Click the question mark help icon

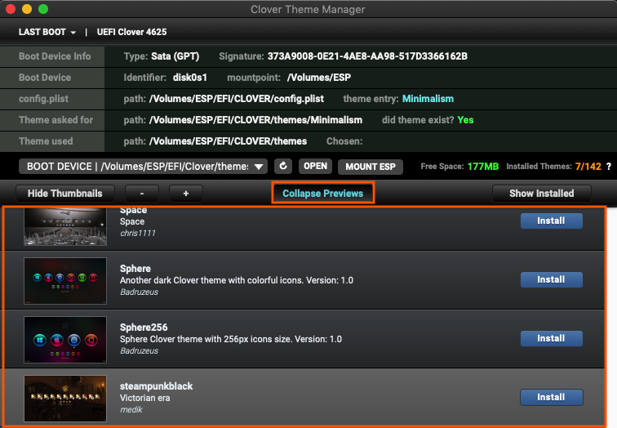(x=609, y=167)
